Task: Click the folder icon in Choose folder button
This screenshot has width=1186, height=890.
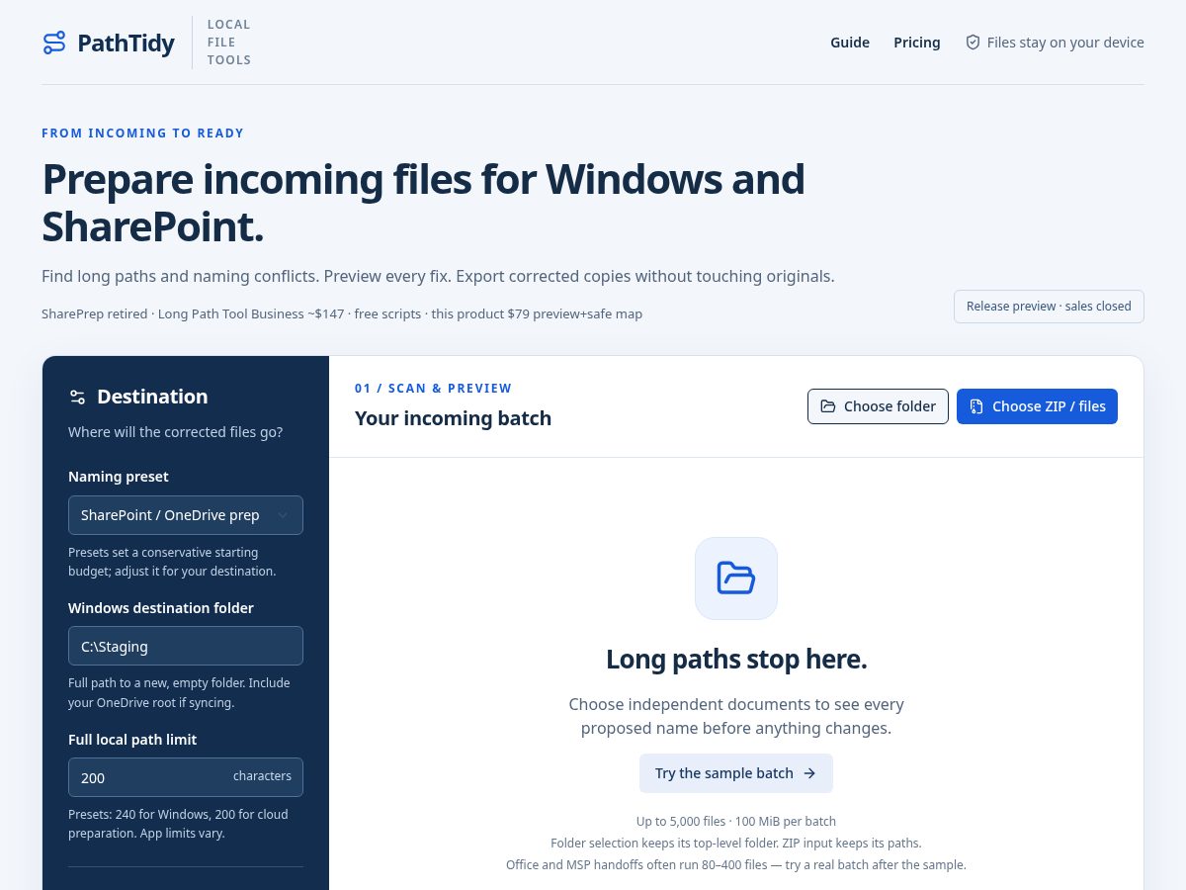Action: click(x=827, y=406)
